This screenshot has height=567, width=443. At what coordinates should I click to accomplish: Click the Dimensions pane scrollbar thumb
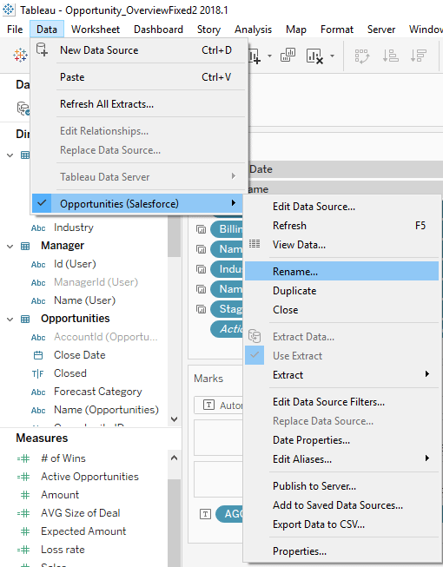(x=175, y=236)
